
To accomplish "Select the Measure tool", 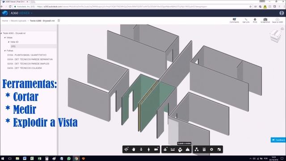I will pos(172,149).
